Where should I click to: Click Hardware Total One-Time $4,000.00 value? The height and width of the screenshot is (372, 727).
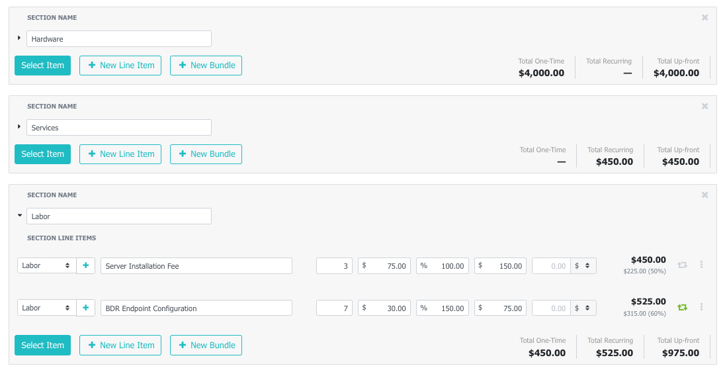tap(541, 73)
